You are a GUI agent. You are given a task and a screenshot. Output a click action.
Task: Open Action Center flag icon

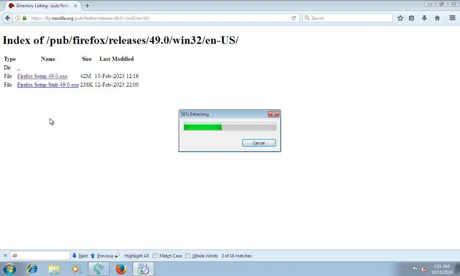tap(415, 269)
